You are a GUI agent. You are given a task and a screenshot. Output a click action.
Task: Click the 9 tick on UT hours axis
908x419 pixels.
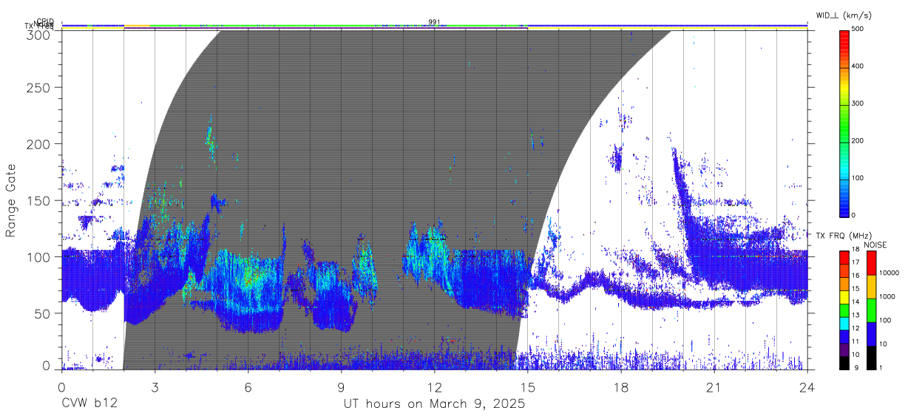341,387
